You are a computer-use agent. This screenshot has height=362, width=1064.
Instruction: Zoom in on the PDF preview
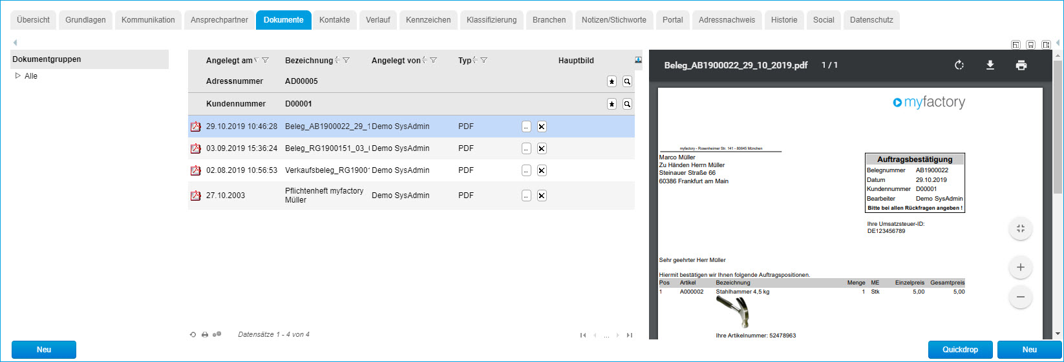pos(1020,267)
